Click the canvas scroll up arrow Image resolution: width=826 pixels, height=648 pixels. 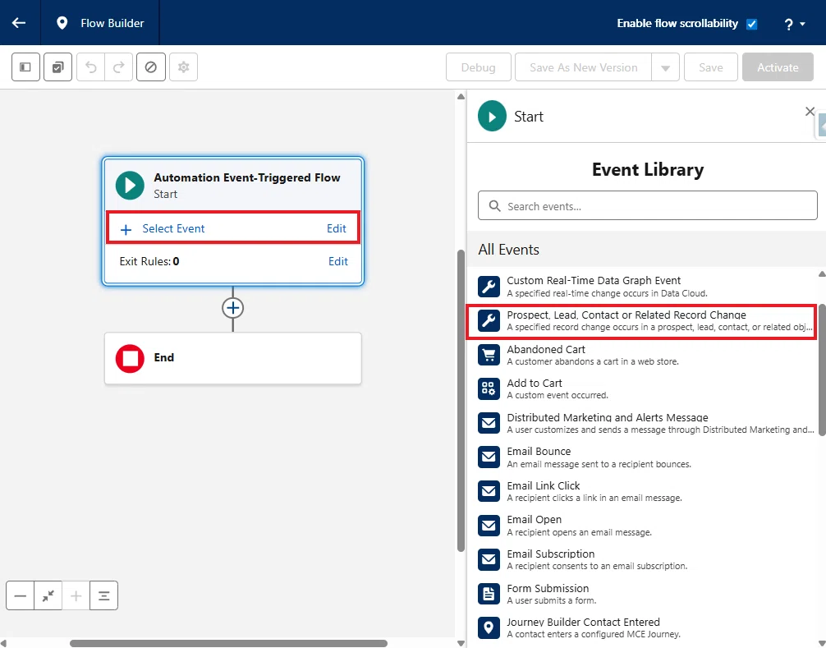click(461, 96)
